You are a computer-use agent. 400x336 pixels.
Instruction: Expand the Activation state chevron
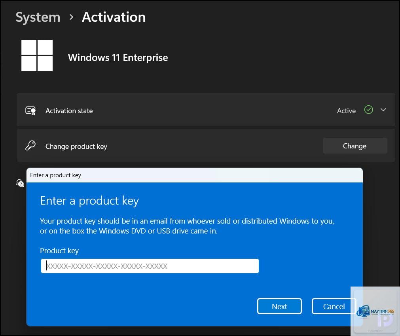point(383,110)
